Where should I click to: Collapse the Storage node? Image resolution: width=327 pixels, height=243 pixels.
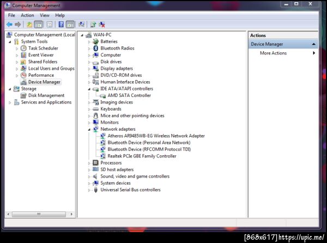click(x=10, y=89)
